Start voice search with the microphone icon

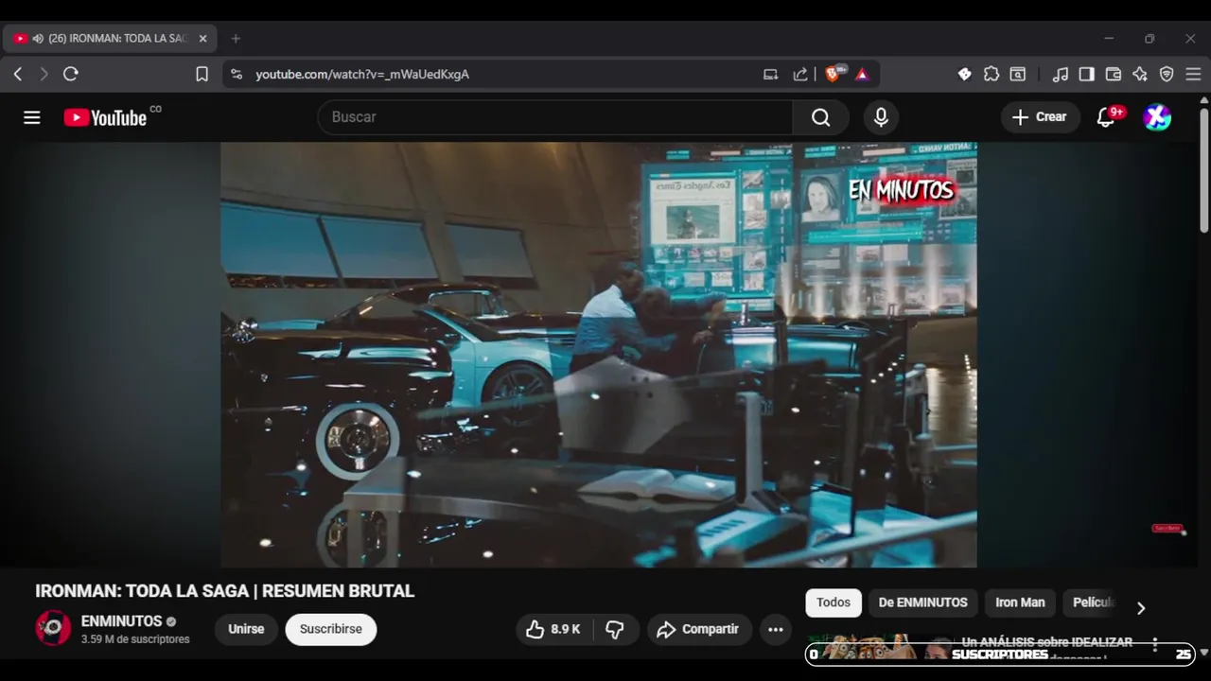pyautogui.click(x=881, y=117)
